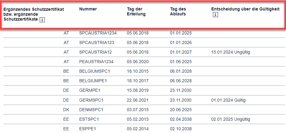
Task: Click the ESPPE1 certificate number
Action: [x=88, y=129]
